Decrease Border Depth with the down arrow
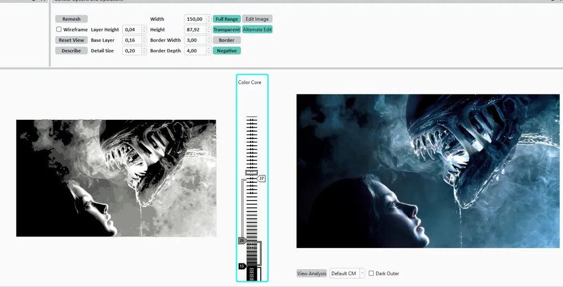Viewport: 563px width, 287px height. (209, 53)
